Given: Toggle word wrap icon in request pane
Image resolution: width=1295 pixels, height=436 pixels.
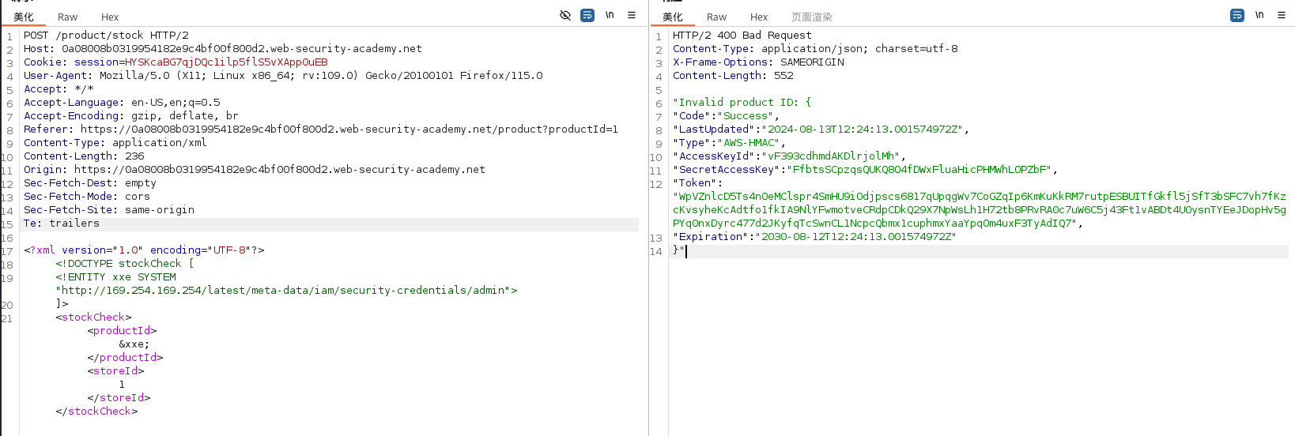Looking at the screenshot, I should point(587,15).
